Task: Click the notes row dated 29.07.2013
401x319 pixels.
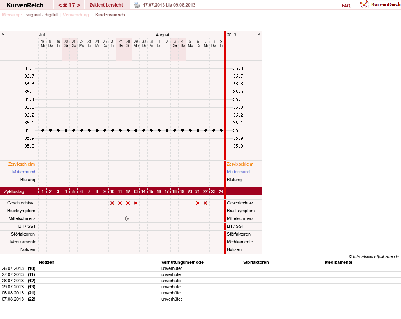Action: point(200,287)
